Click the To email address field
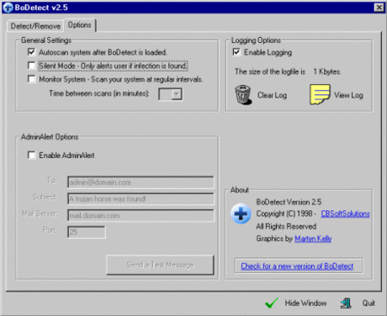This screenshot has width=387, height=316. [x=140, y=182]
